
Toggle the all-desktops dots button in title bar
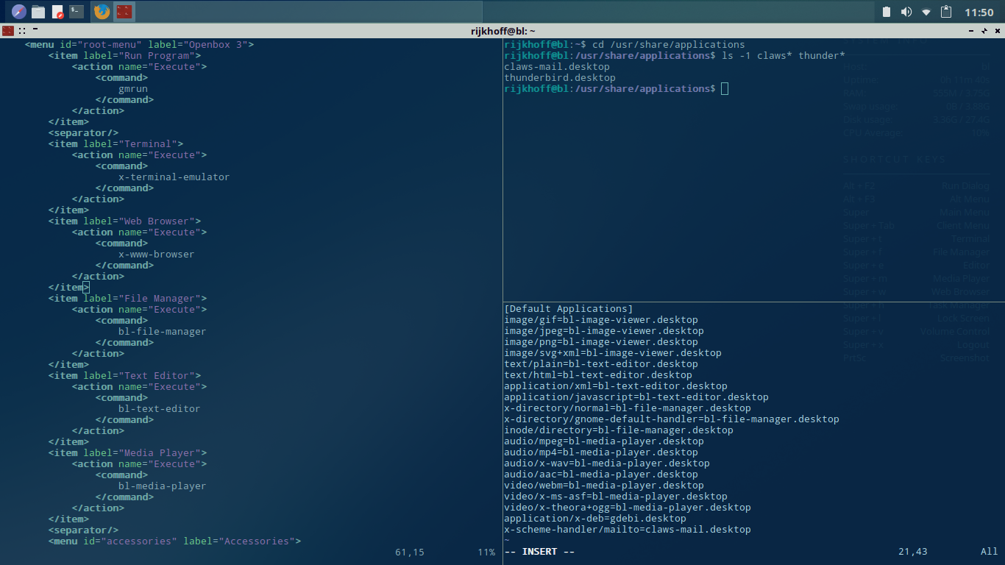coord(23,31)
